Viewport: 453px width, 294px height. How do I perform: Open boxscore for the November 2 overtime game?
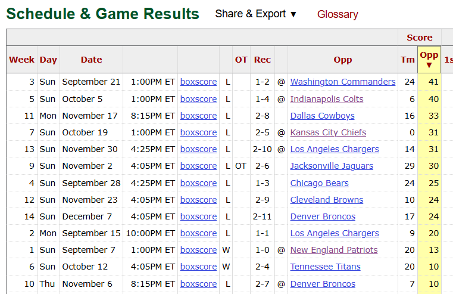click(x=198, y=166)
